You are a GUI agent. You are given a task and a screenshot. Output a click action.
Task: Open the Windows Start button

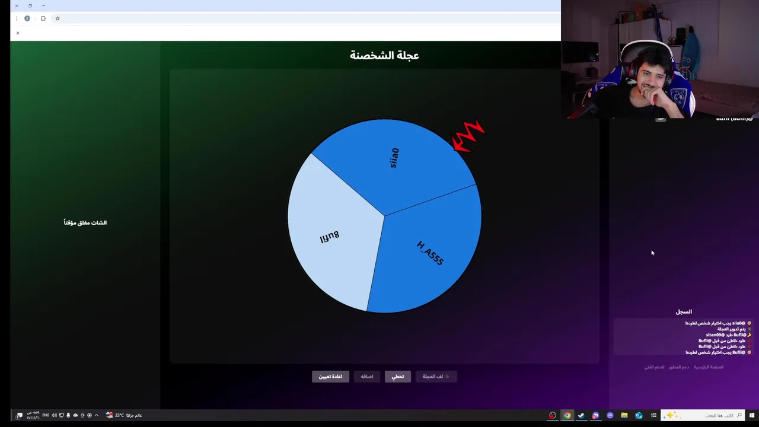point(751,415)
